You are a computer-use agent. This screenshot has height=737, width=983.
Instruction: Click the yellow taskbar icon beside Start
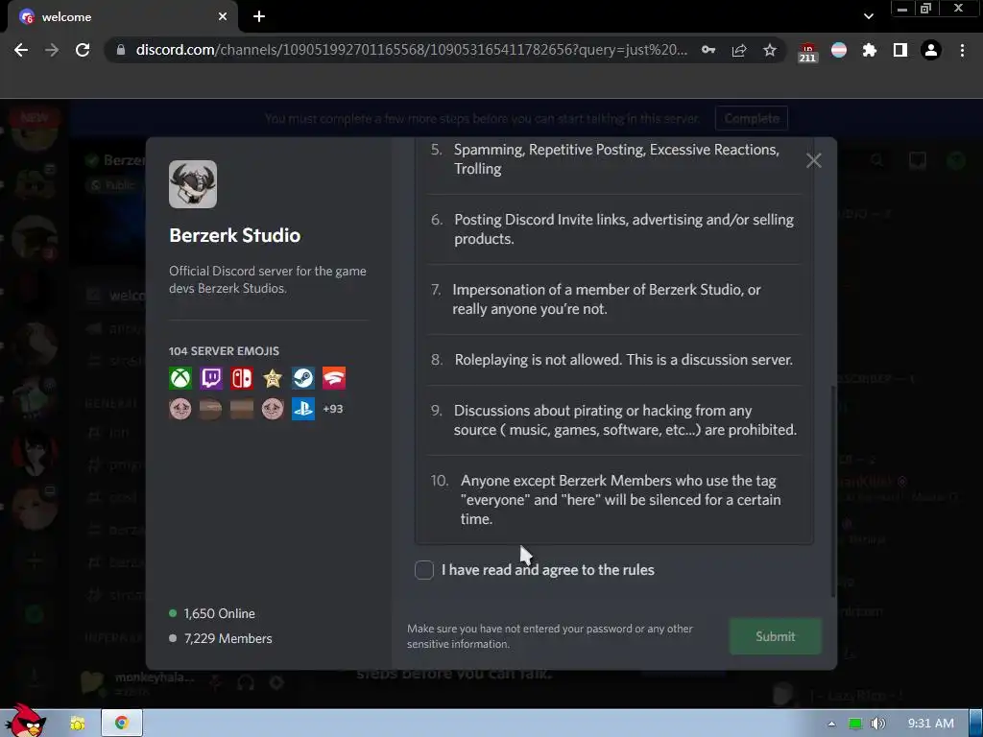click(x=78, y=724)
